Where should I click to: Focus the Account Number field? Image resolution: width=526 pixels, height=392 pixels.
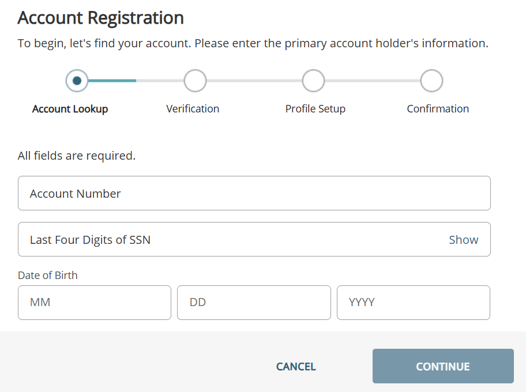[x=254, y=193]
